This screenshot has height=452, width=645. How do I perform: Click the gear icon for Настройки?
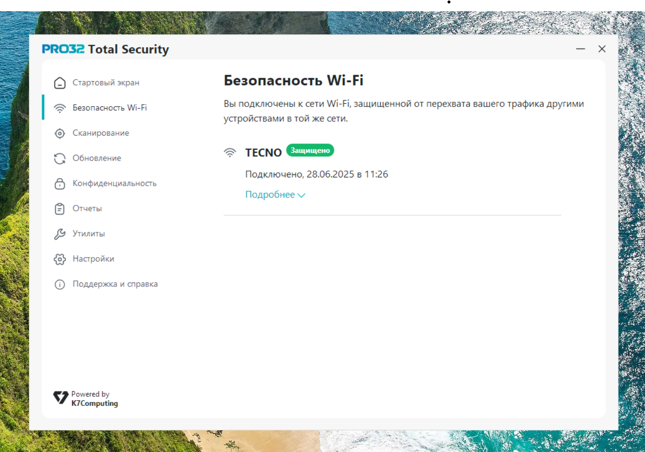coord(59,259)
